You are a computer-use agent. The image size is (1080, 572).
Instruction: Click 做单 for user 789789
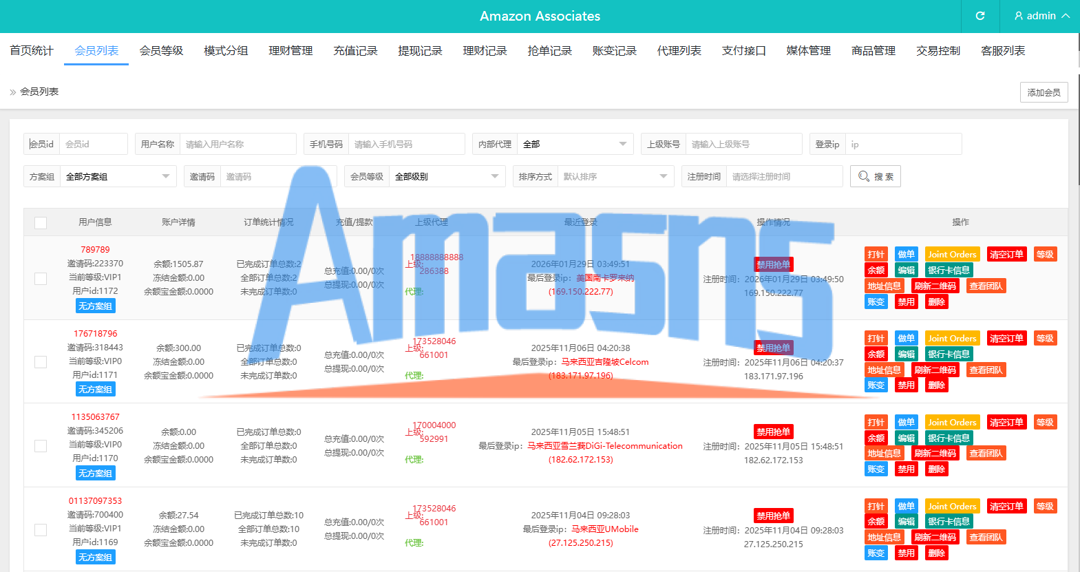click(x=906, y=254)
